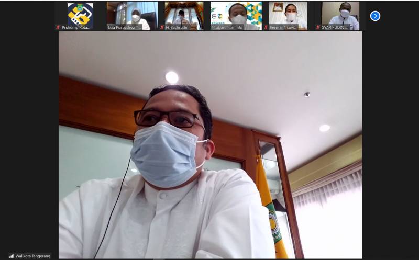This screenshot has width=419, height=260.
Task: Click the H. Sachrudin name label
Action: point(178,27)
